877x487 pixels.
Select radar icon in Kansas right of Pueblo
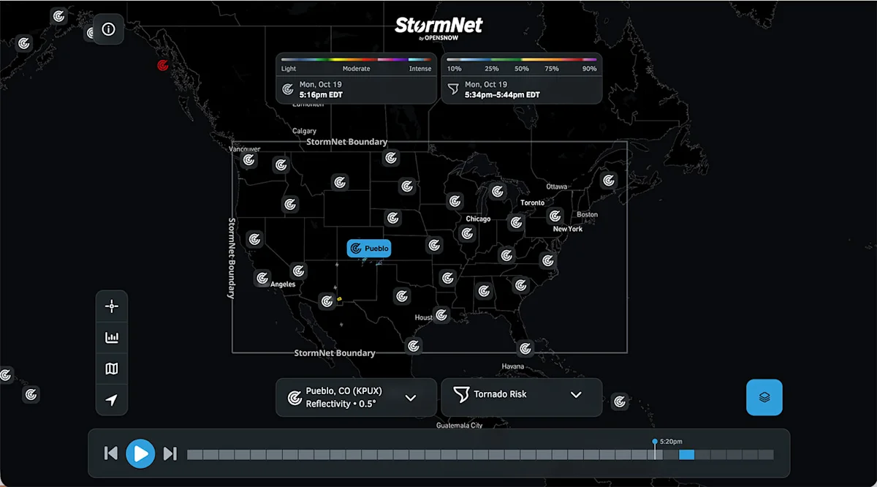[435, 245]
